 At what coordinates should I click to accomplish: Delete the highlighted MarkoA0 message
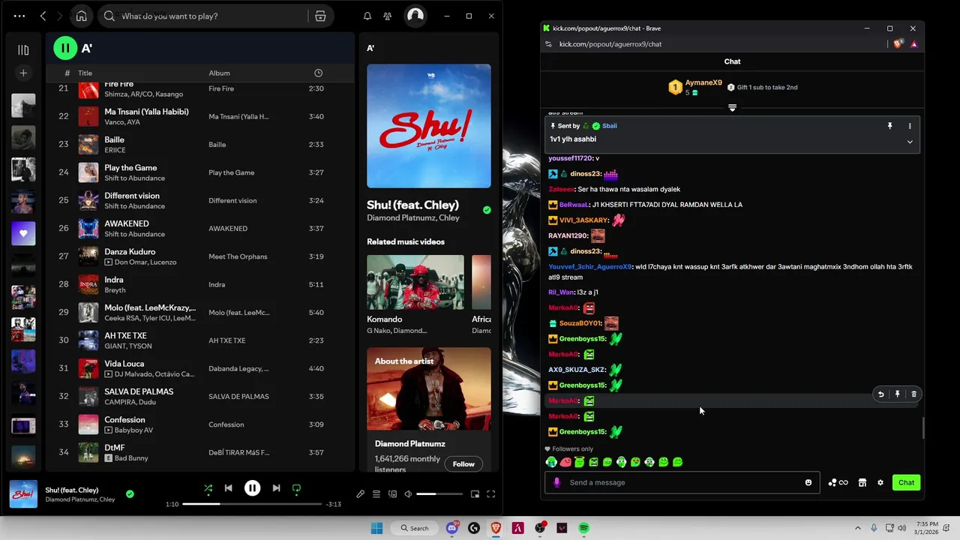click(x=913, y=394)
